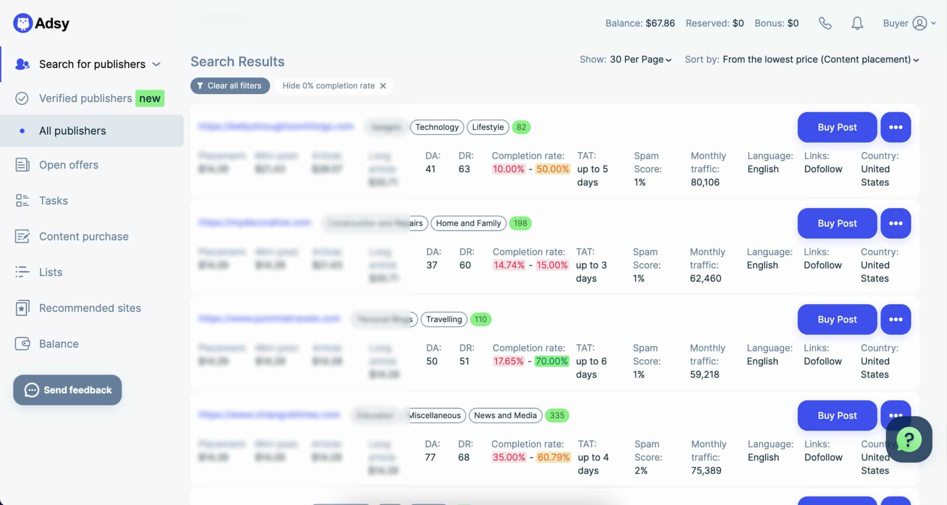
Task: Click the Recommended sites star icon
Action: pos(22,308)
